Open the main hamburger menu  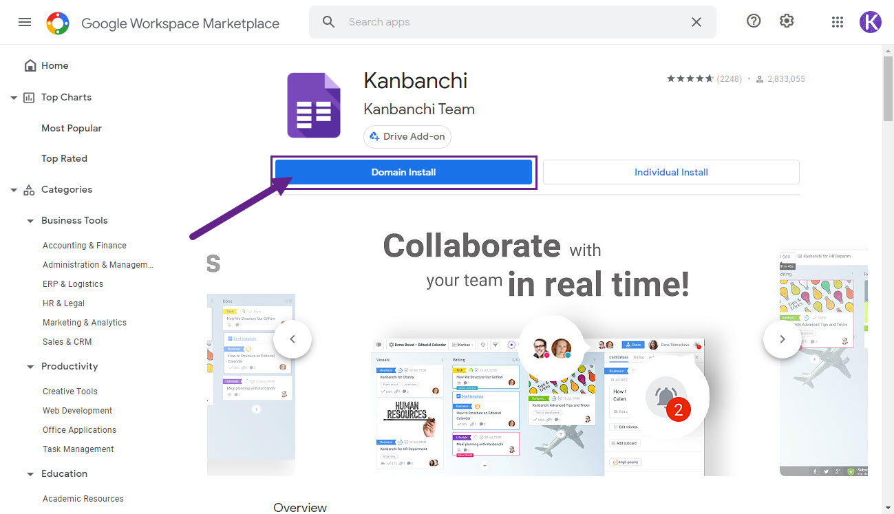tap(25, 22)
